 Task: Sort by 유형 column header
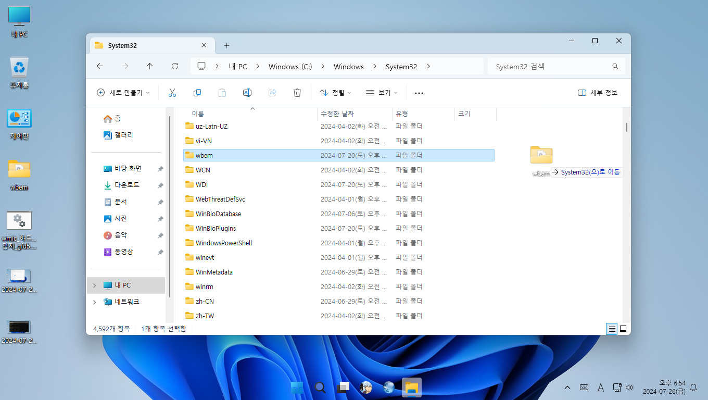click(x=423, y=113)
